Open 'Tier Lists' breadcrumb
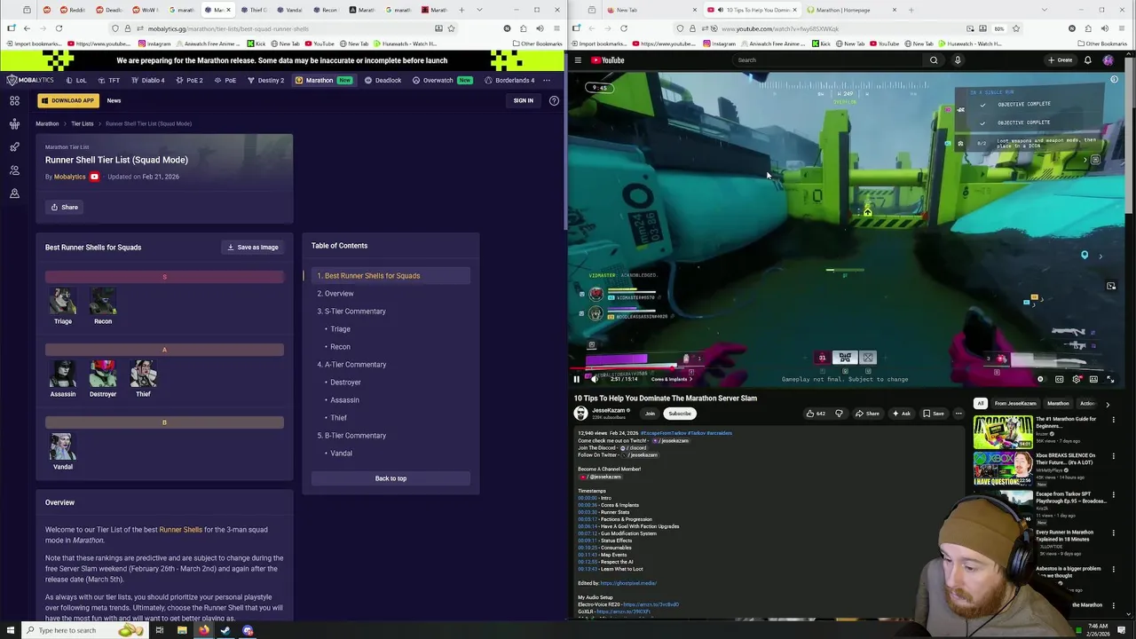This screenshot has width=1136, height=639. [82, 123]
